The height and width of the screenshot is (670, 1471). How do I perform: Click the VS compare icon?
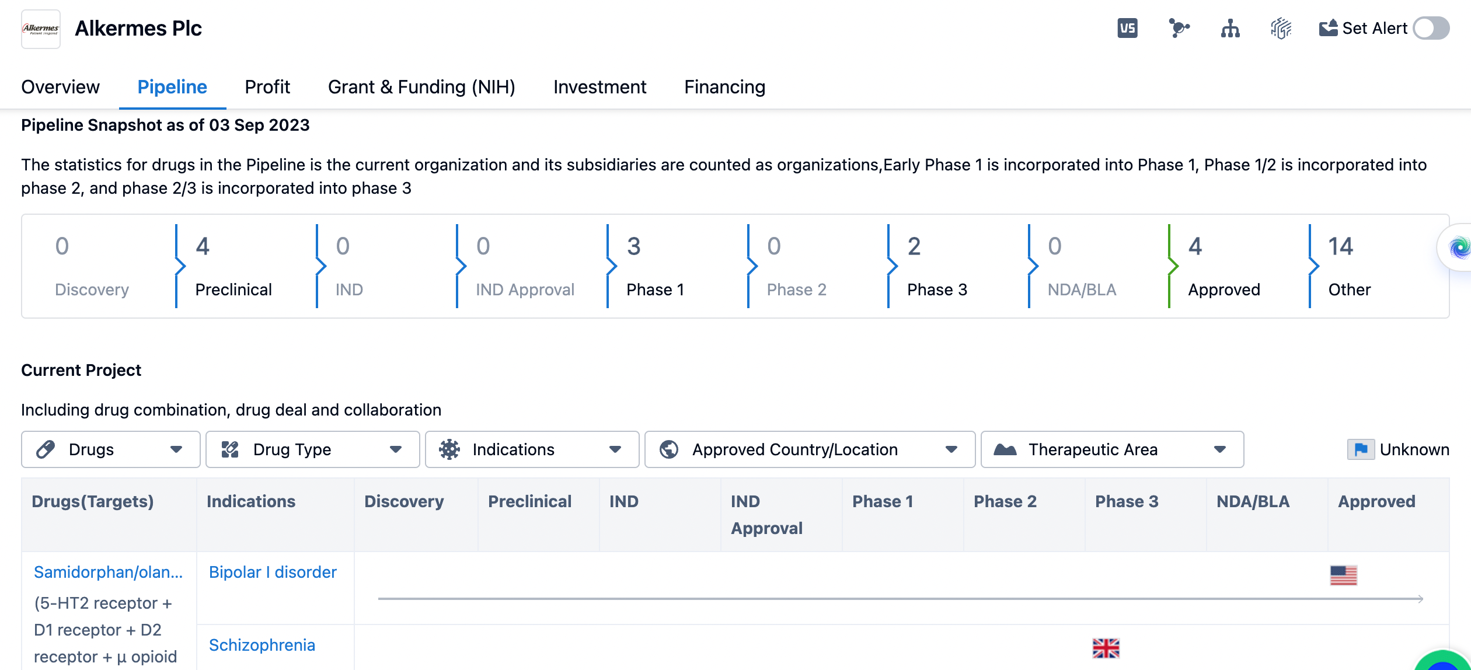[x=1127, y=28]
